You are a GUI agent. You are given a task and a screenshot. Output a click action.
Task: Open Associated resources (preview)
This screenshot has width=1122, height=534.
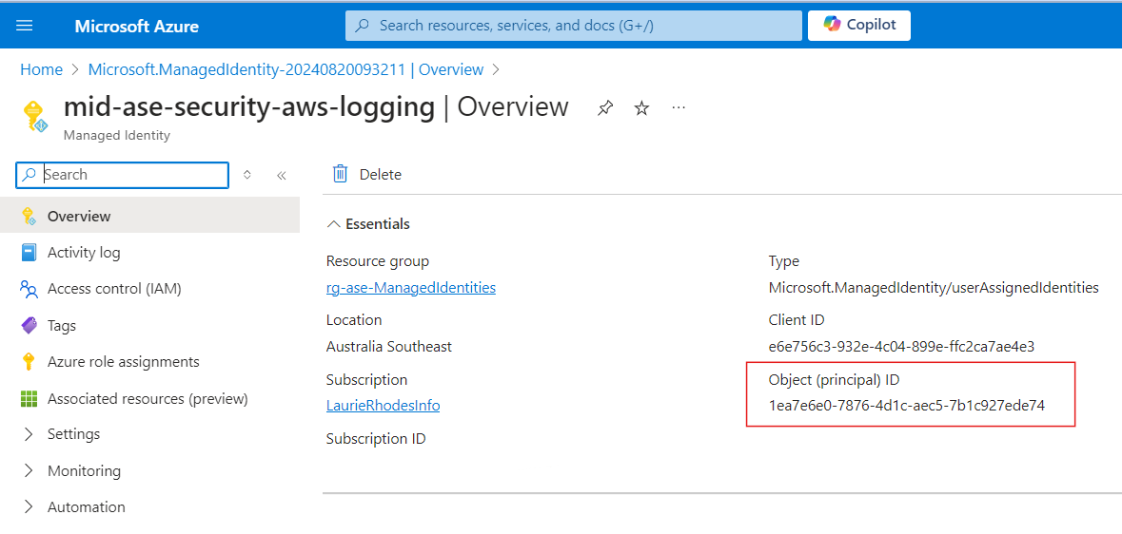coord(149,398)
